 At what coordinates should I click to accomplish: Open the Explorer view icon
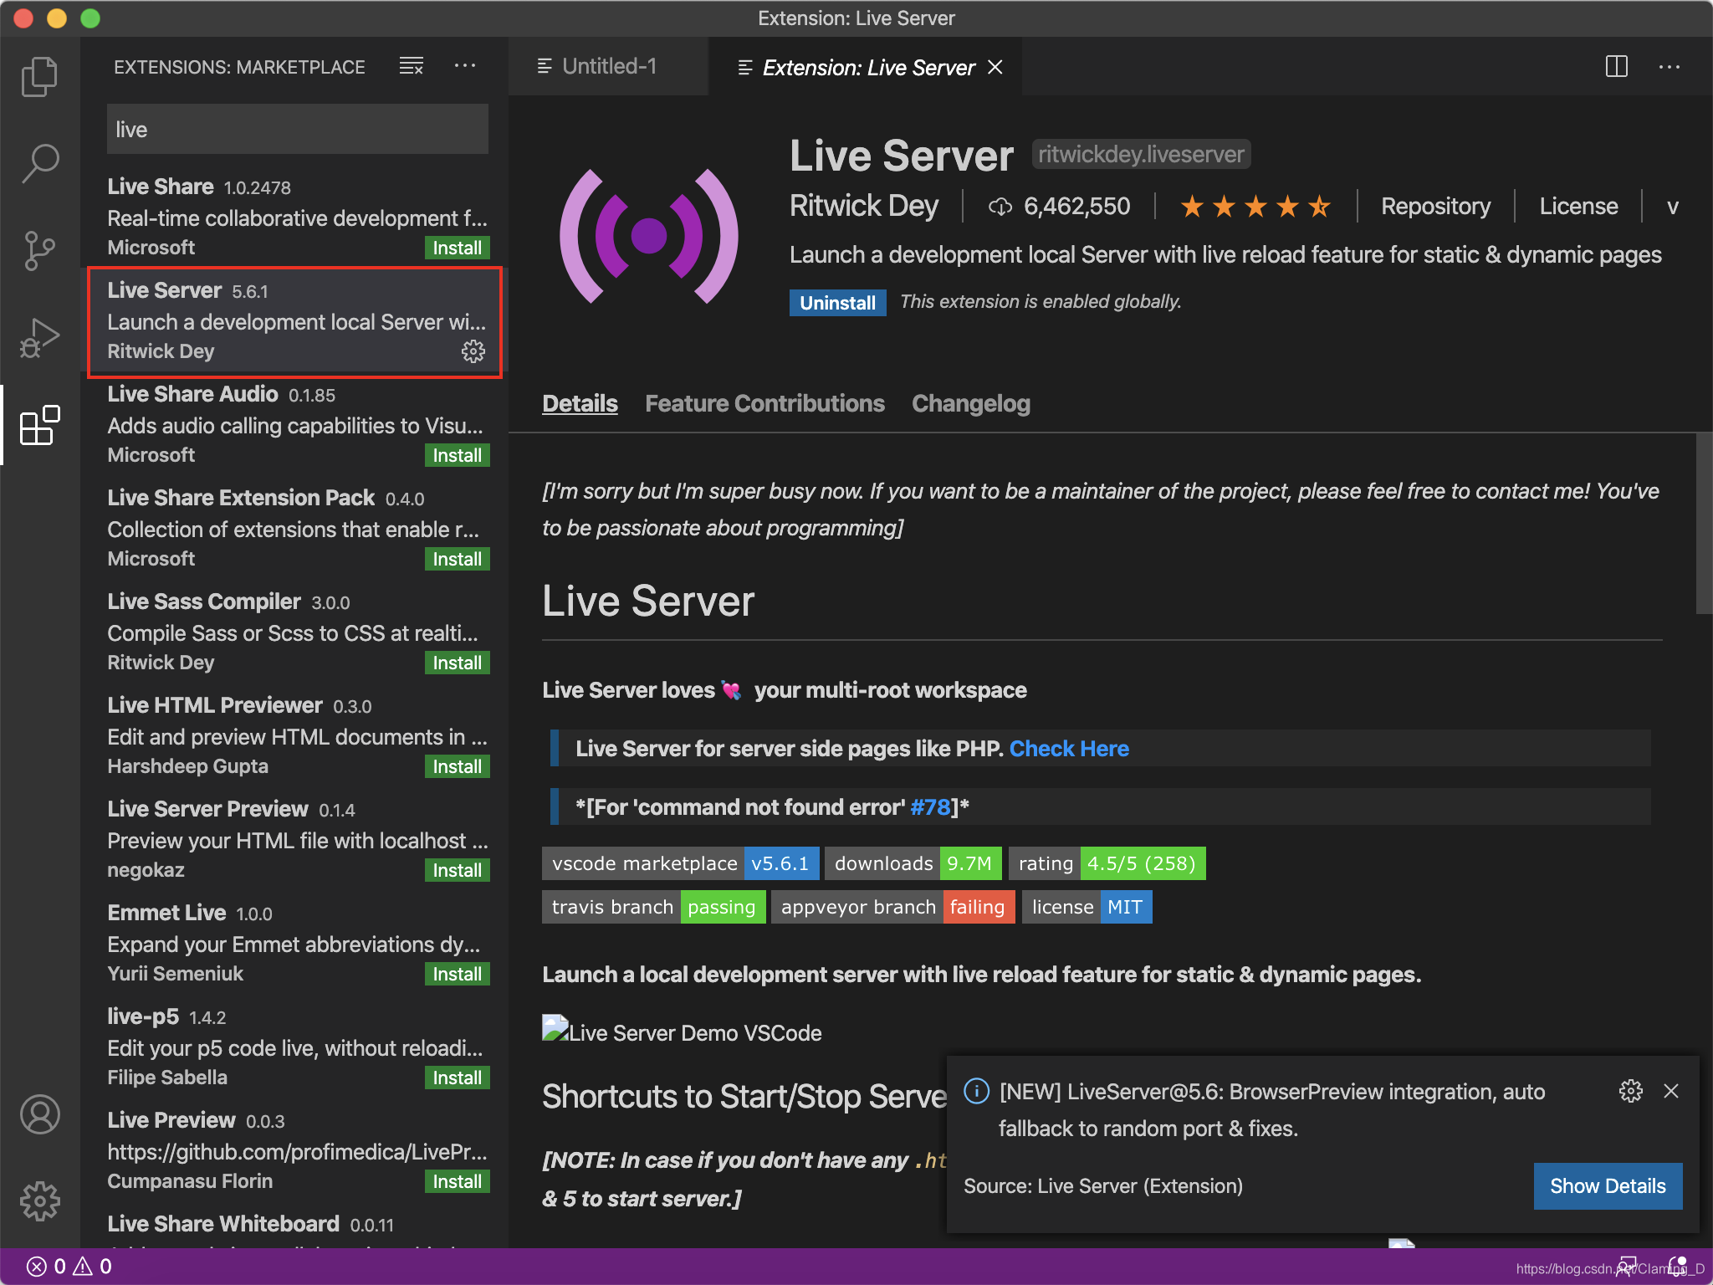pyautogui.click(x=39, y=77)
